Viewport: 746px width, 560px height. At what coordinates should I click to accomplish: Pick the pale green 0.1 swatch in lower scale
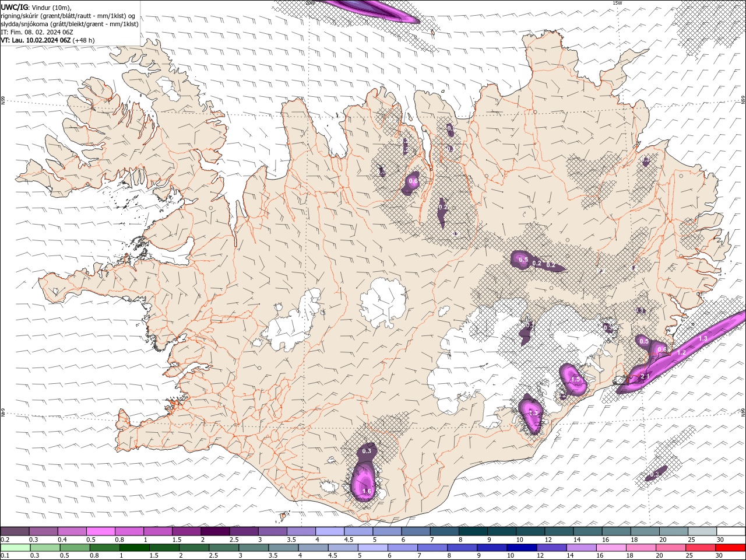pyautogui.click(x=16, y=548)
